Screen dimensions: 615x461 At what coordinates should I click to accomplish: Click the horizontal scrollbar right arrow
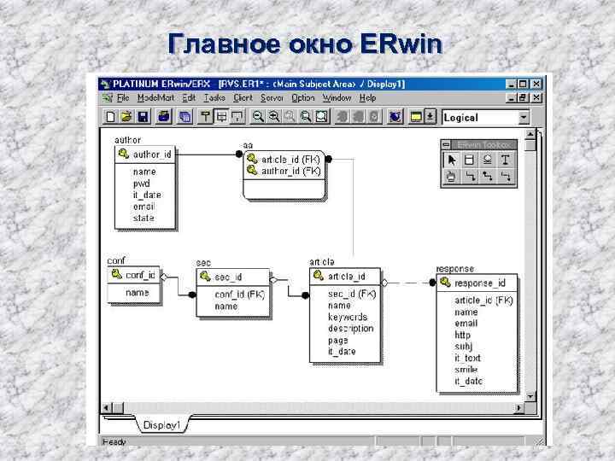pos(519,408)
